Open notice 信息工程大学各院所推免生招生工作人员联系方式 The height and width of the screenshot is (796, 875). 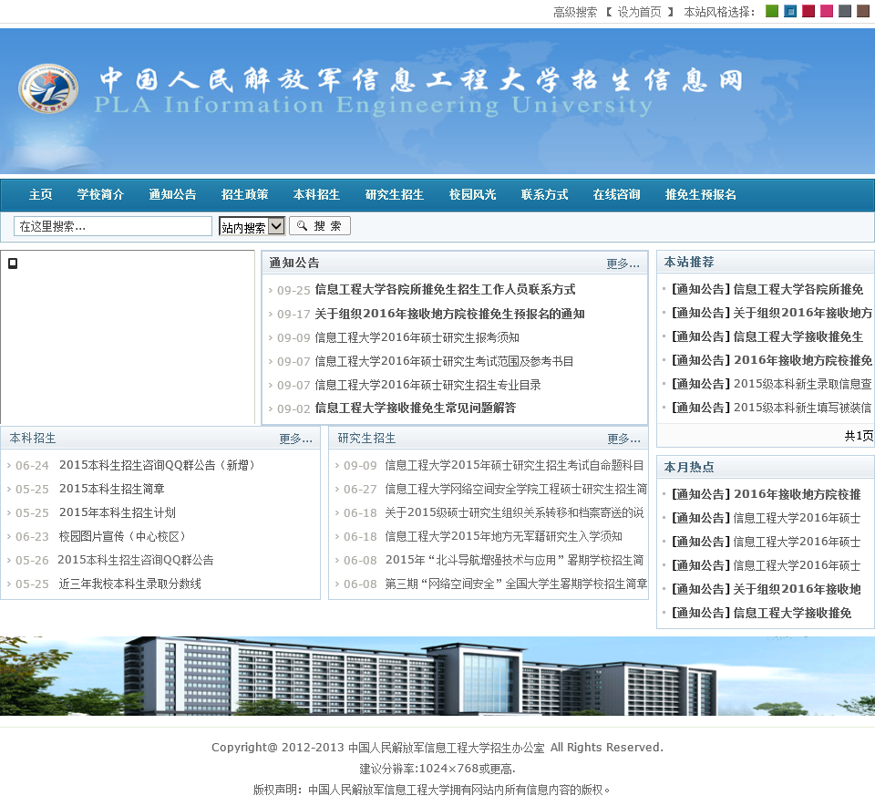445,289
